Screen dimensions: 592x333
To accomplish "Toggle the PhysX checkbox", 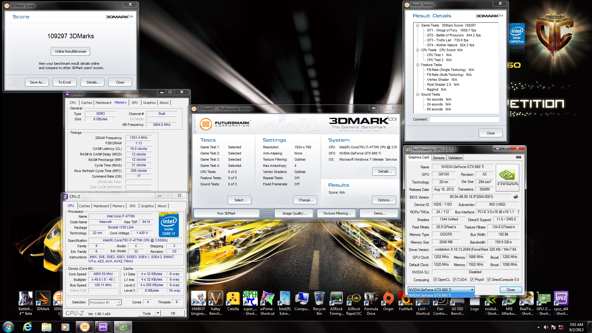I will 472,280.
